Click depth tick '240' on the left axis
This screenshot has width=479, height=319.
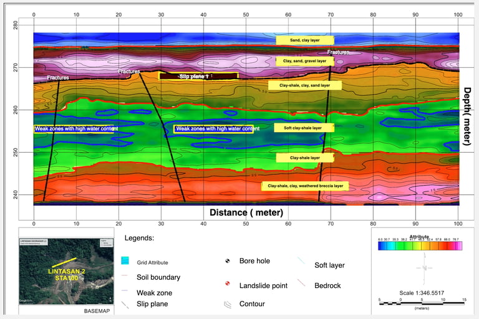pyautogui.click(x=16, y=195)
